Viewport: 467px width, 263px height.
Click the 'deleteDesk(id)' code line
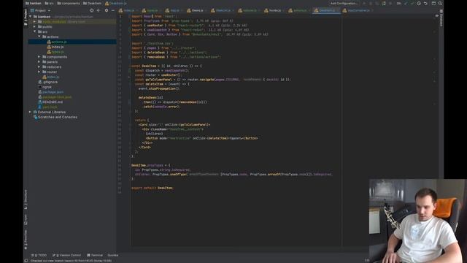tap(151, 97)
